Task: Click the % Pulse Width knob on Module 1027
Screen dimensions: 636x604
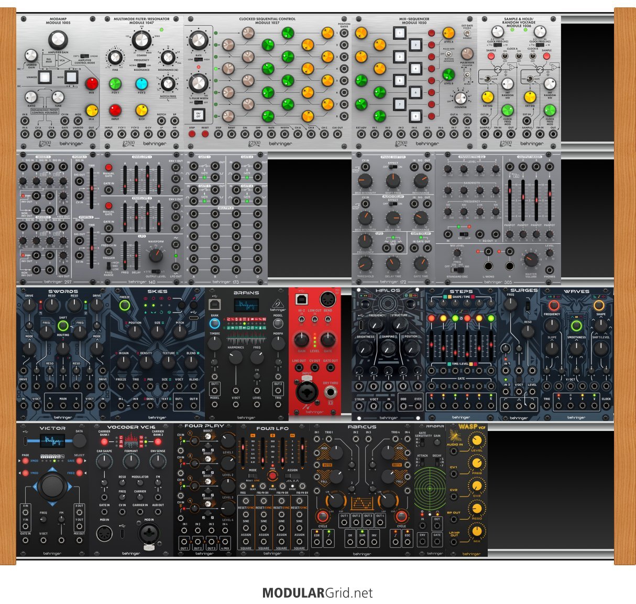Action: (x=198, y=83)
